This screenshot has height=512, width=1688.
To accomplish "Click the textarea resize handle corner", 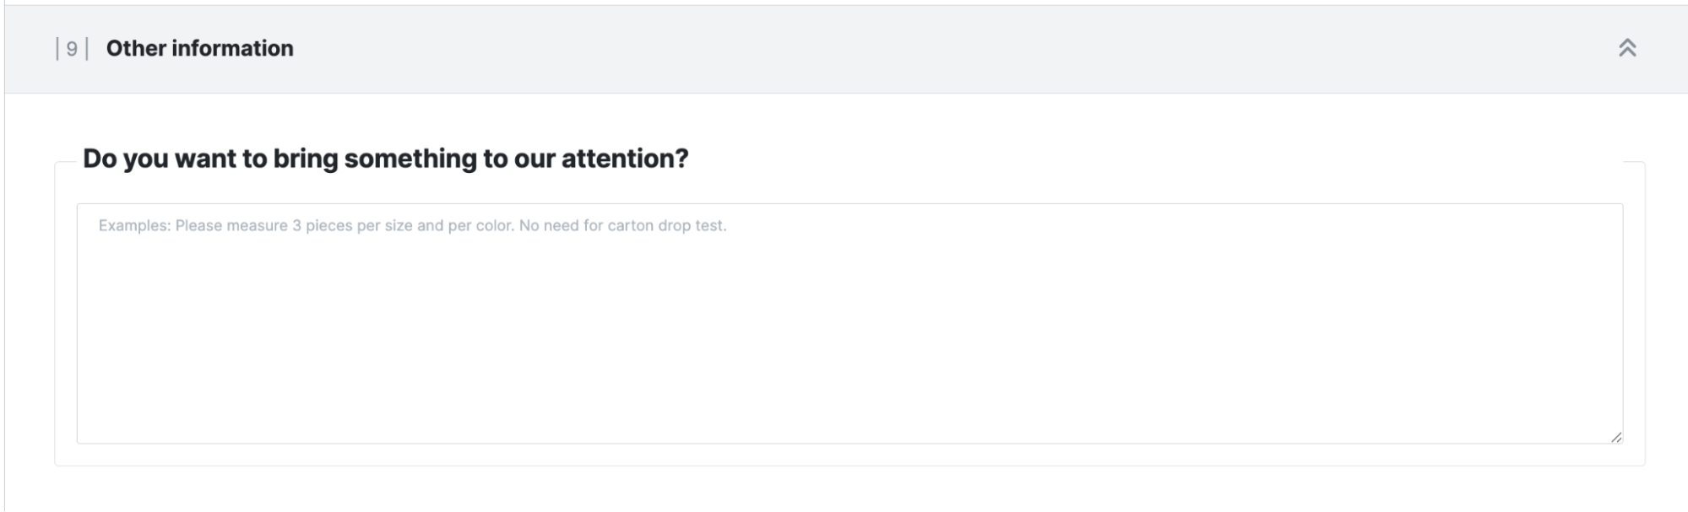I will click(x=1615, y=437).
